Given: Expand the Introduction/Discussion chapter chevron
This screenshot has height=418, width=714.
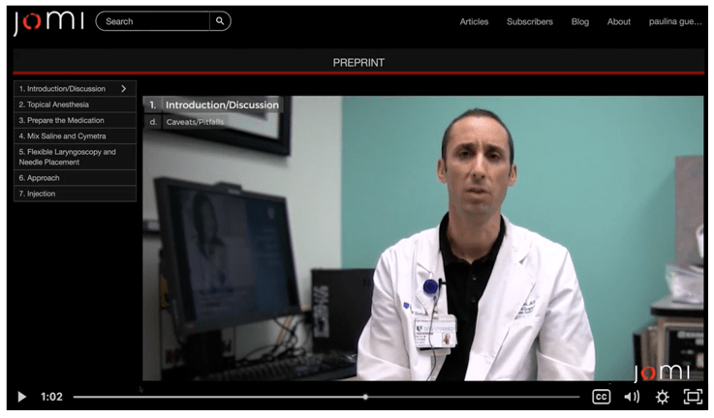Looking at the screenshot, I should pyautogui.click(x=123, y=89).
